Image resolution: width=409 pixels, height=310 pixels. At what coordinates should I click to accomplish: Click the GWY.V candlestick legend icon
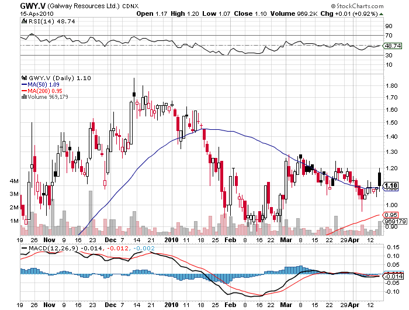25,78
